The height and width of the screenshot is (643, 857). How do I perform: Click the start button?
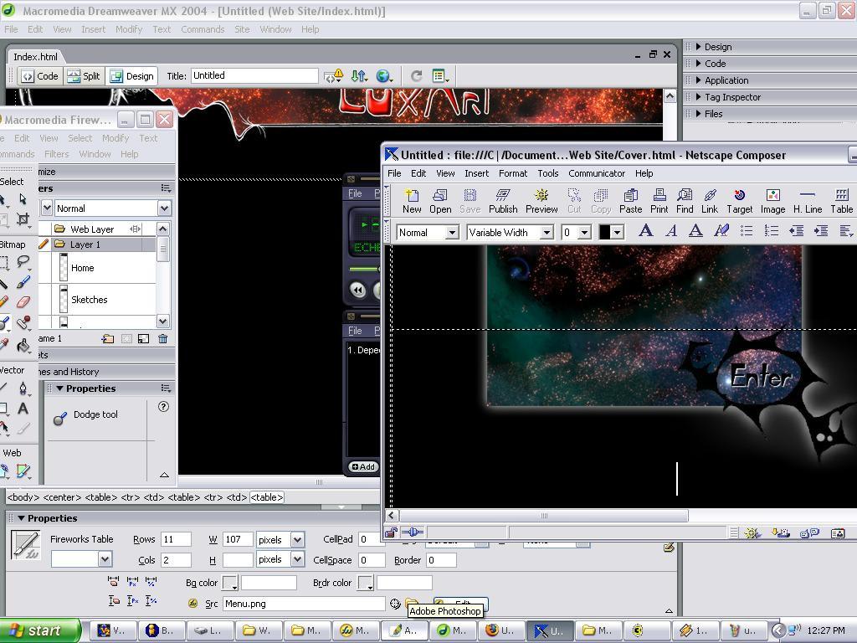(x=40, y=630)
